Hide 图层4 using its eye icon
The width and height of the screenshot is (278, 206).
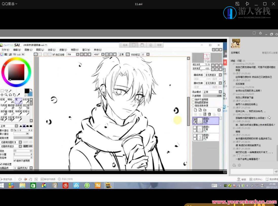tap(195, 119)
